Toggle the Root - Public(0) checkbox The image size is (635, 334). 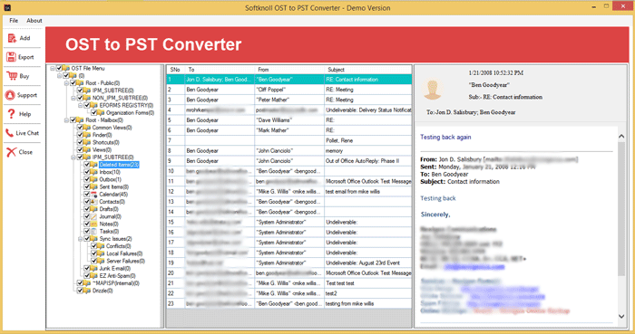73,82
